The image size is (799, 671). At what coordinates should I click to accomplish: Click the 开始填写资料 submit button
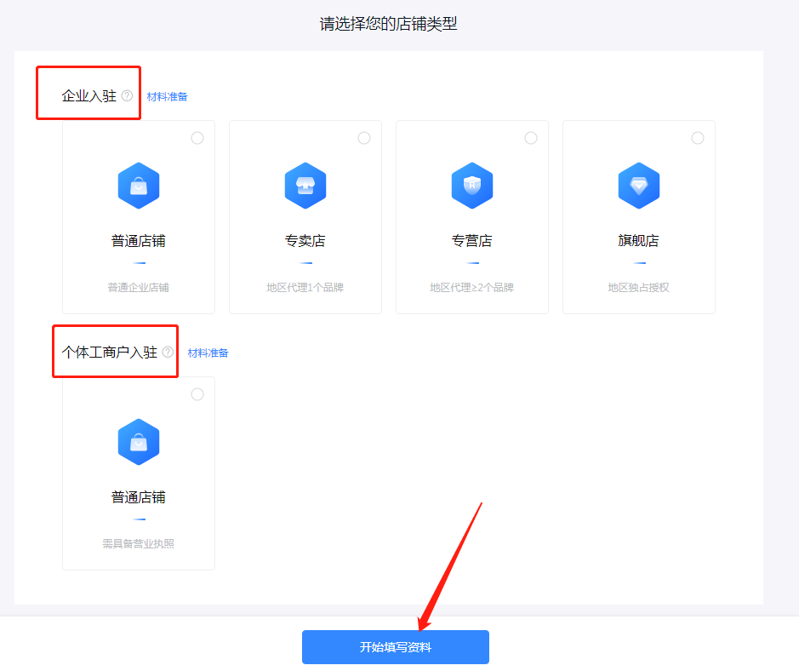tap(395, 646)
